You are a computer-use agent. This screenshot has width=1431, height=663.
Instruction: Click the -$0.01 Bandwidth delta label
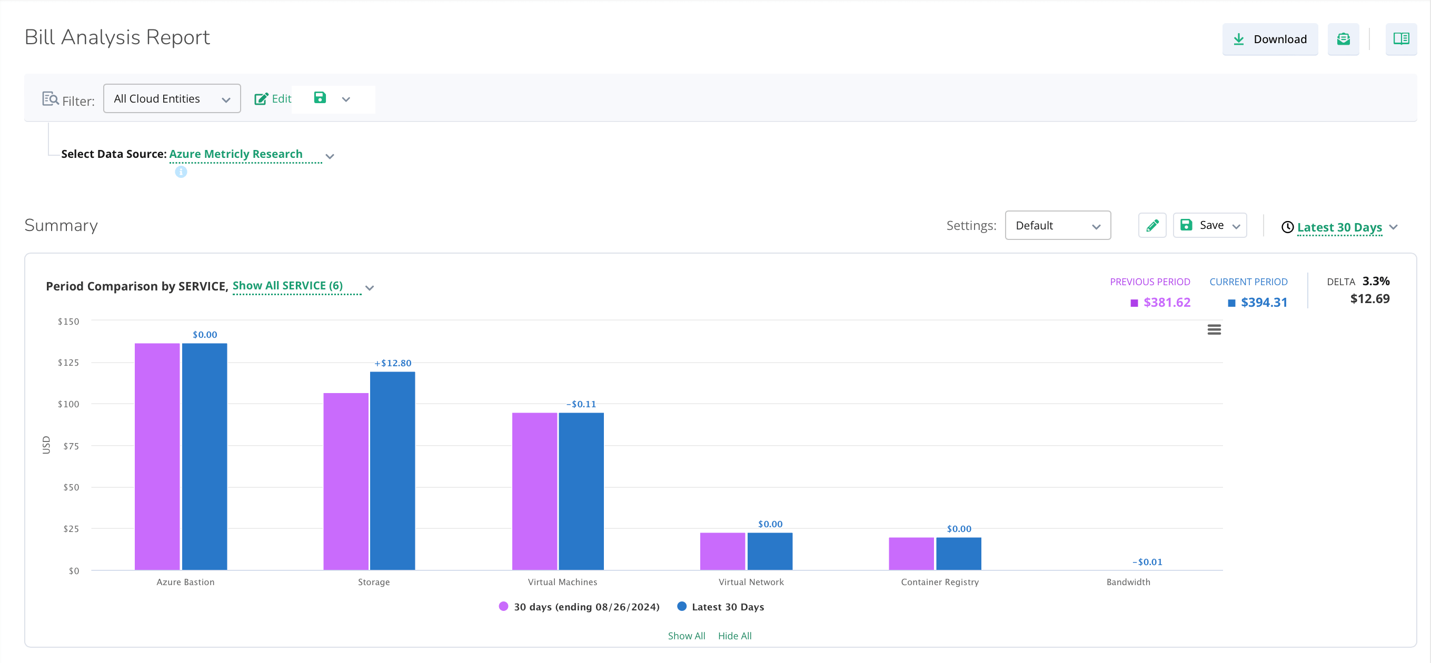pyautogui.click(x=1147, y=562)
